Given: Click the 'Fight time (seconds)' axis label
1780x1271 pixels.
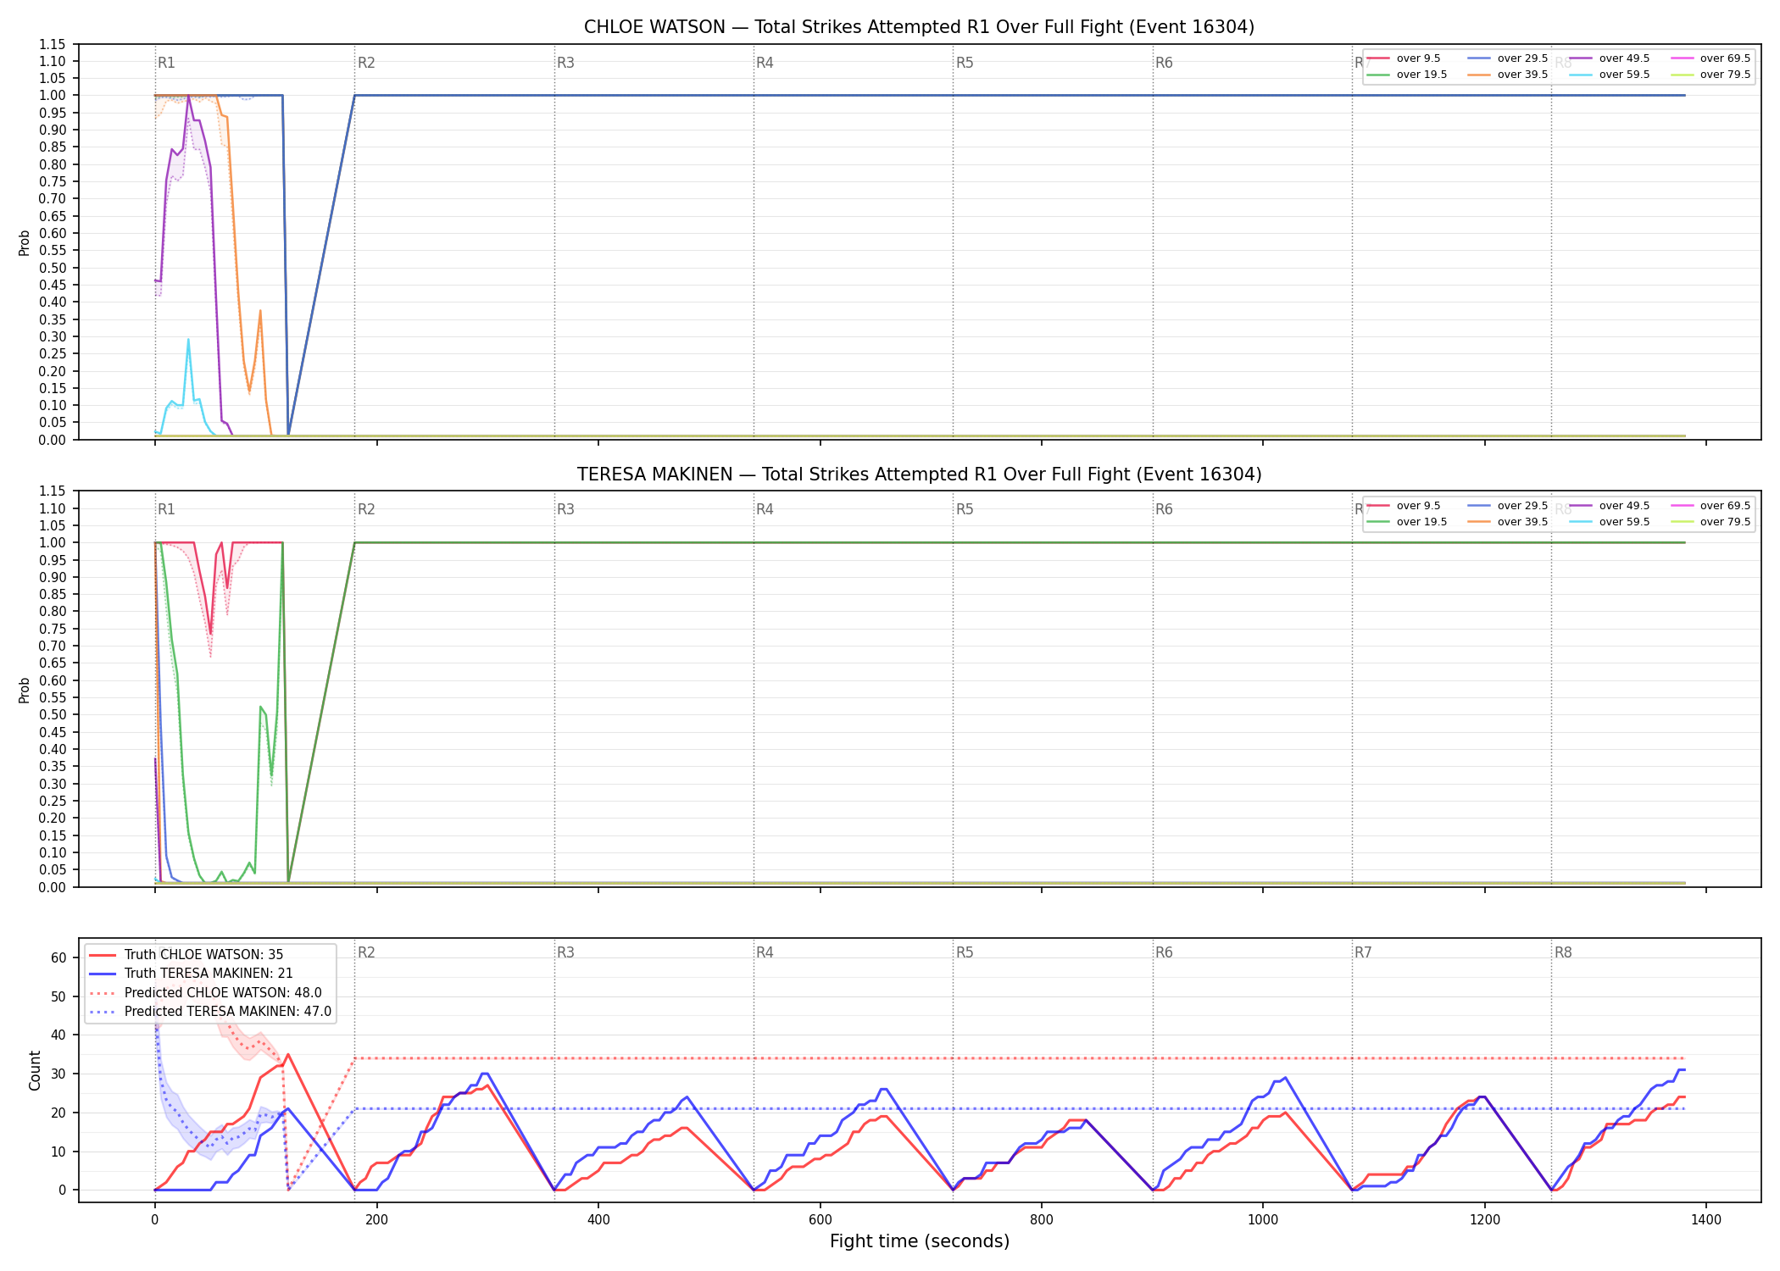Looking at the screenshot, I should pyautogui.click(x=920, y=1241).
